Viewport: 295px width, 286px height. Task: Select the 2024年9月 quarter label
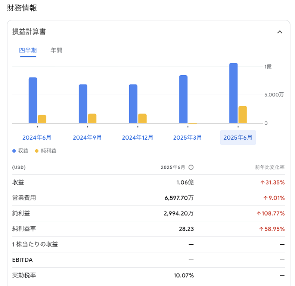pos(87,137)
